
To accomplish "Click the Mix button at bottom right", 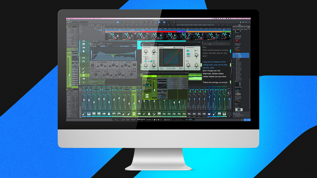I will point(245,120).
